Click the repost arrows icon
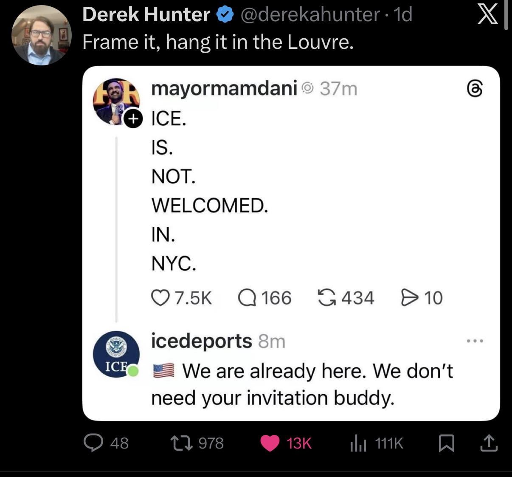Image resolution: width=512 pixels, height=477 pixels. pyautogui.click(x=181, y=443)
